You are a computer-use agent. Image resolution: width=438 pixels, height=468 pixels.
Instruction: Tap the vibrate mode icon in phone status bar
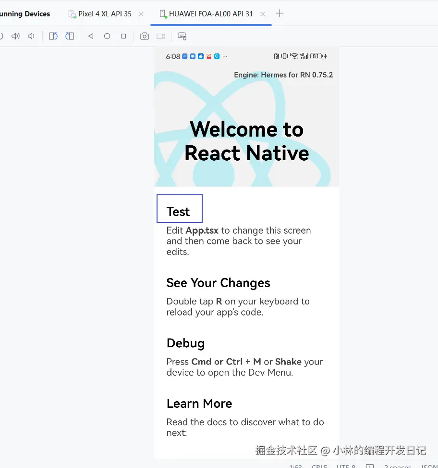(x=284, y=56)
